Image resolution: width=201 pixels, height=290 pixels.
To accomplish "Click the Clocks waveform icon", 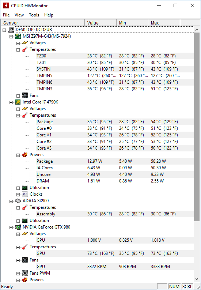I will pyautogui.click(x=25, y=194).
